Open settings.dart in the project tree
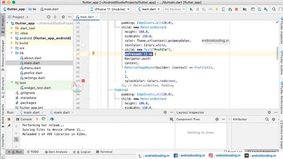The width and height of the screenshot is (283, 159). pos(32,78)
